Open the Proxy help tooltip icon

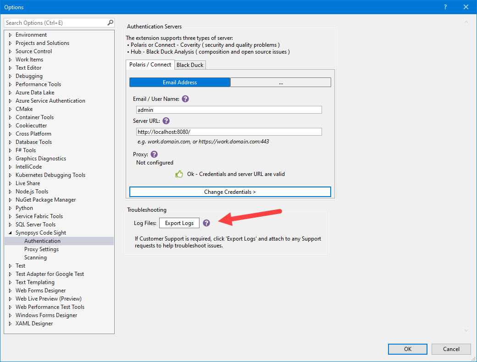point(154,154)
